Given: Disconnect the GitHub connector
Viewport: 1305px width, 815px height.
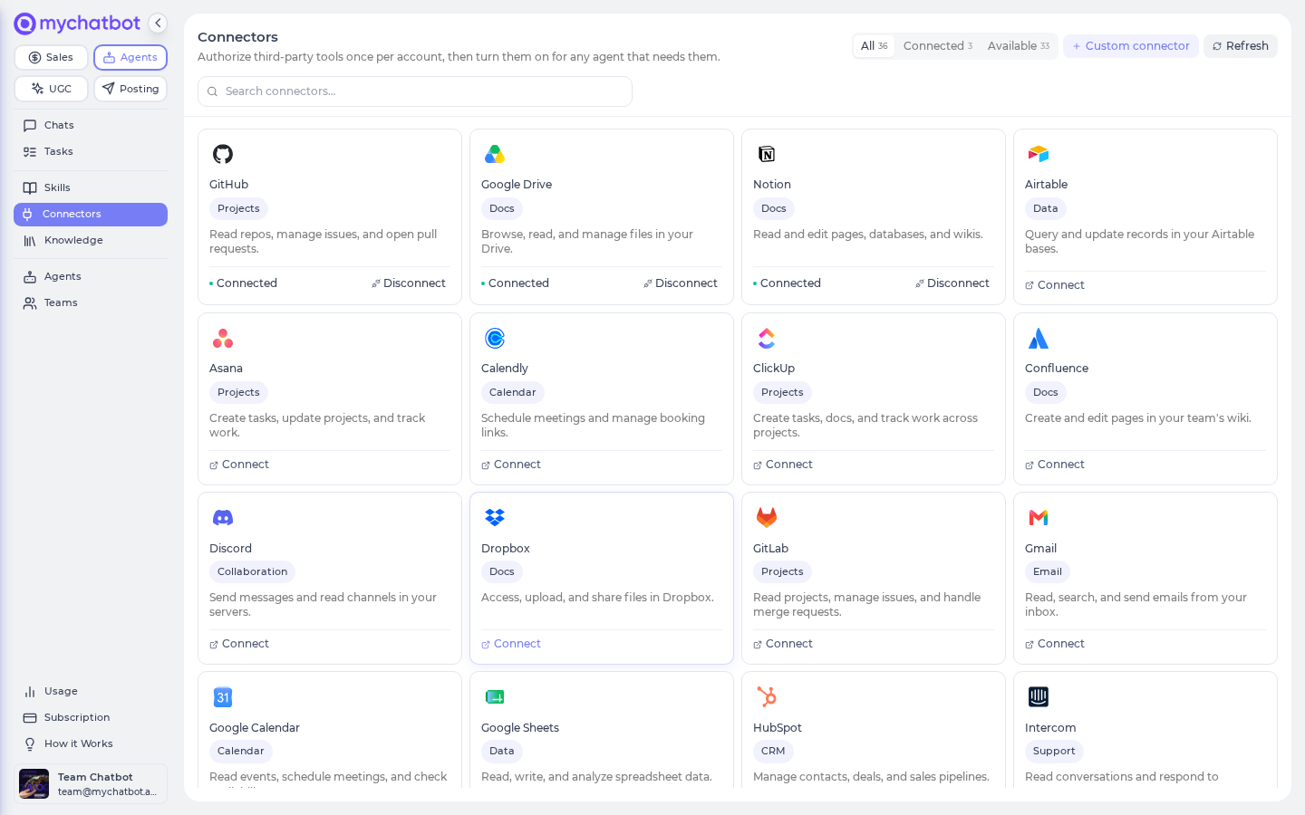Looking at the screenshot, I should (409, 283).
